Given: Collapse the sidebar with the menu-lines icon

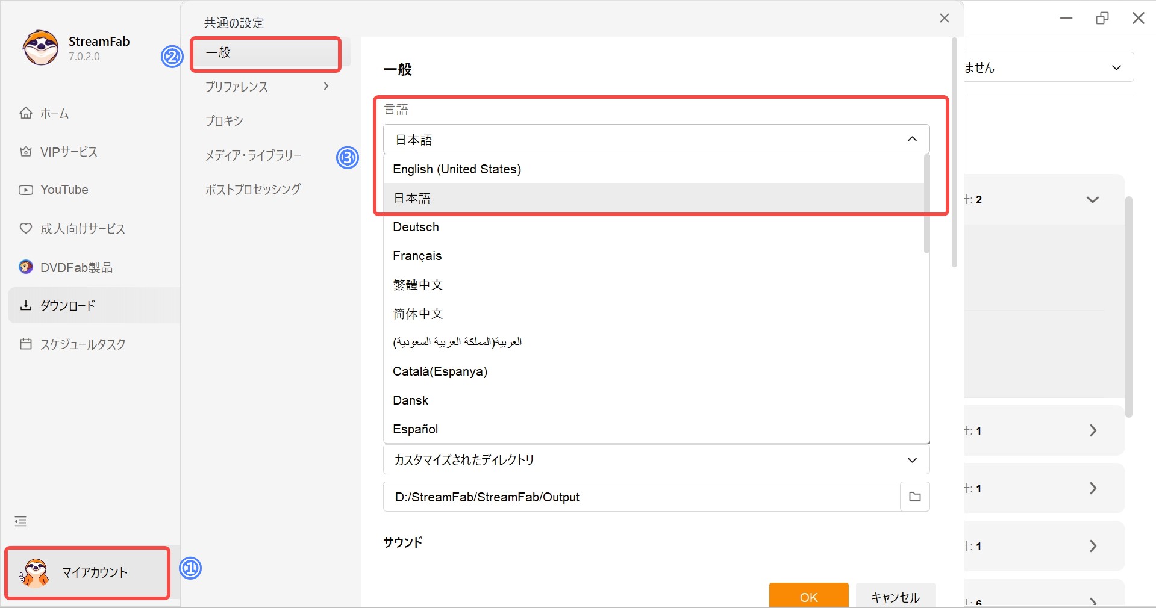Looking at the screenshot, I should pos(20,521).
